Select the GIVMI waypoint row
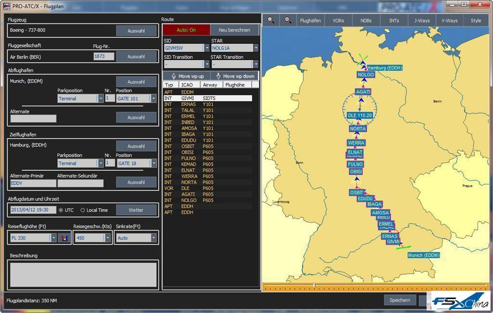The image size is (493, 313). [x=208, y=98]
